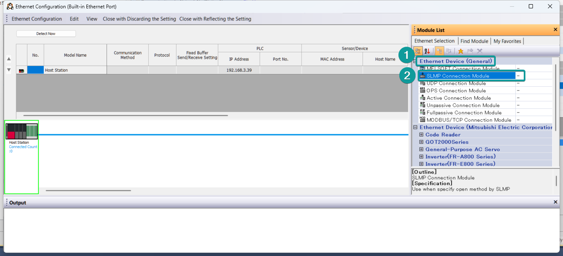This screenshot has width=563, height=256.
Task: Move selected row up with arrow
Action: 9,59
